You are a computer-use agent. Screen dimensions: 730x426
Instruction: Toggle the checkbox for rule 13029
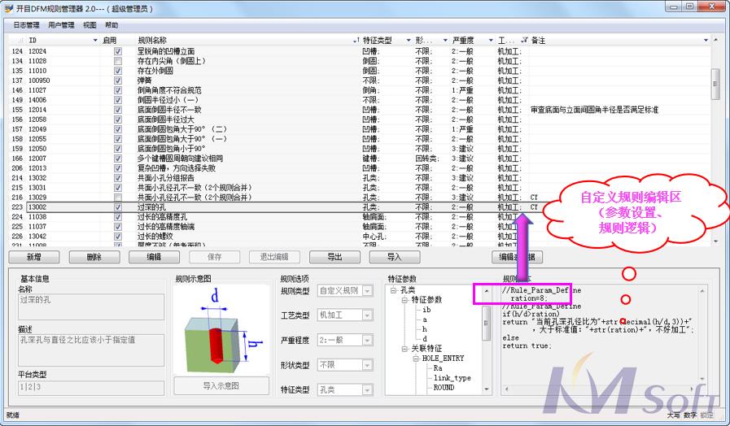coord(118,198)
